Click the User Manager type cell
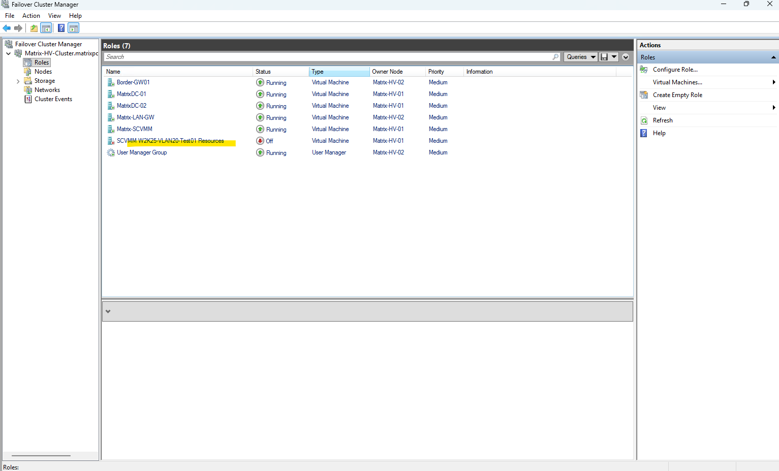This screenshot has height=471, width=779. (329, 152)
